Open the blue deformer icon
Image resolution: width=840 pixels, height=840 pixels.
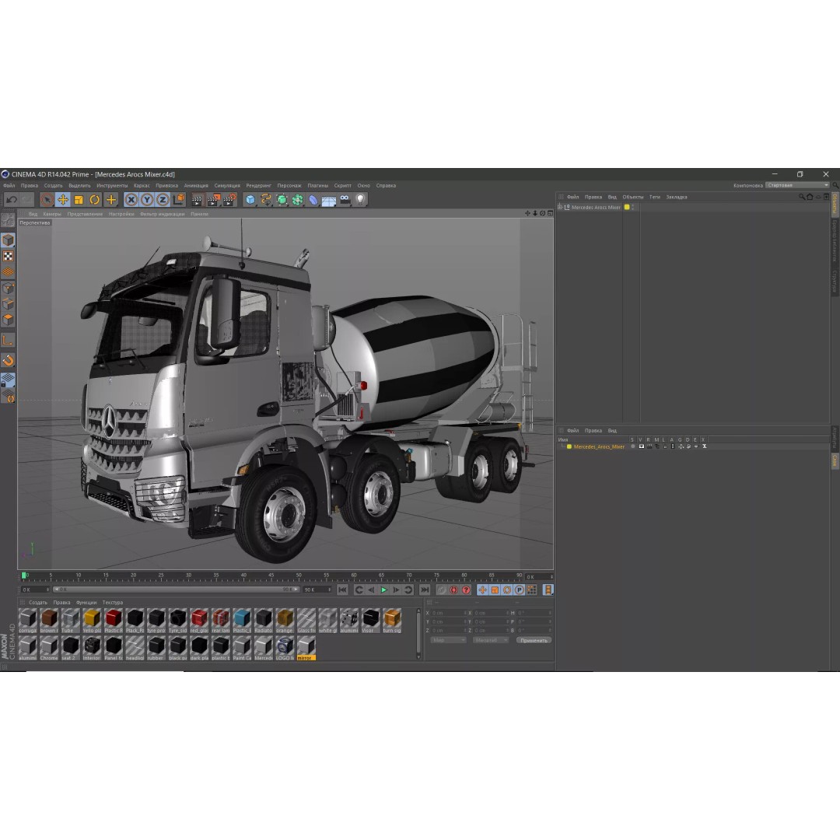[313, 200]
